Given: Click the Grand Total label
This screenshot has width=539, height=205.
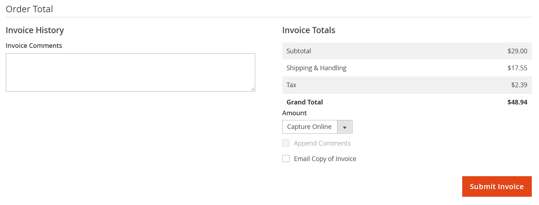Looking at the screenshot, I should click(x=305, y=102).
